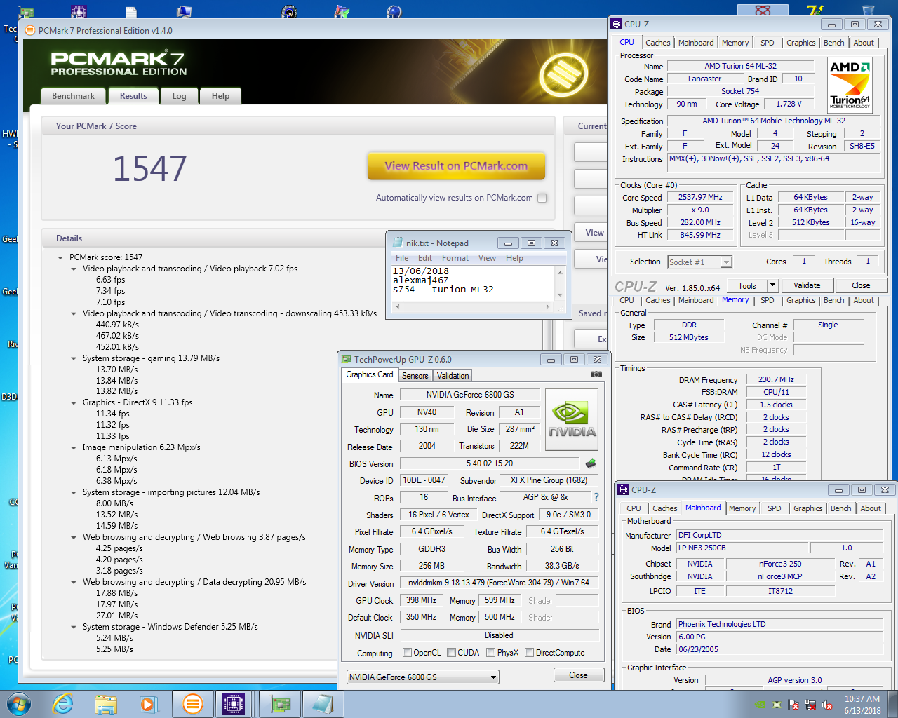Click the muted volume tray icon

(x=827, y=705)
